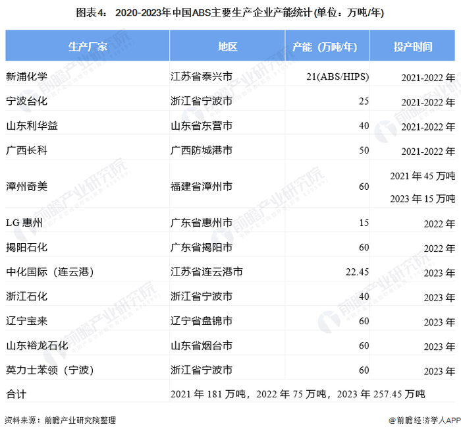Click the 2023 年 date for 辽宁宝来
Screen dimensions: 461x433
click(x=439, y=322)
